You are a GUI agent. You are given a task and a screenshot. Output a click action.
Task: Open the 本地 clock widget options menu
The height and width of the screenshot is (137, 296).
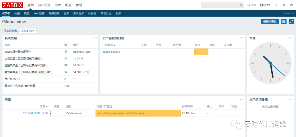click(x=291, y=38)
